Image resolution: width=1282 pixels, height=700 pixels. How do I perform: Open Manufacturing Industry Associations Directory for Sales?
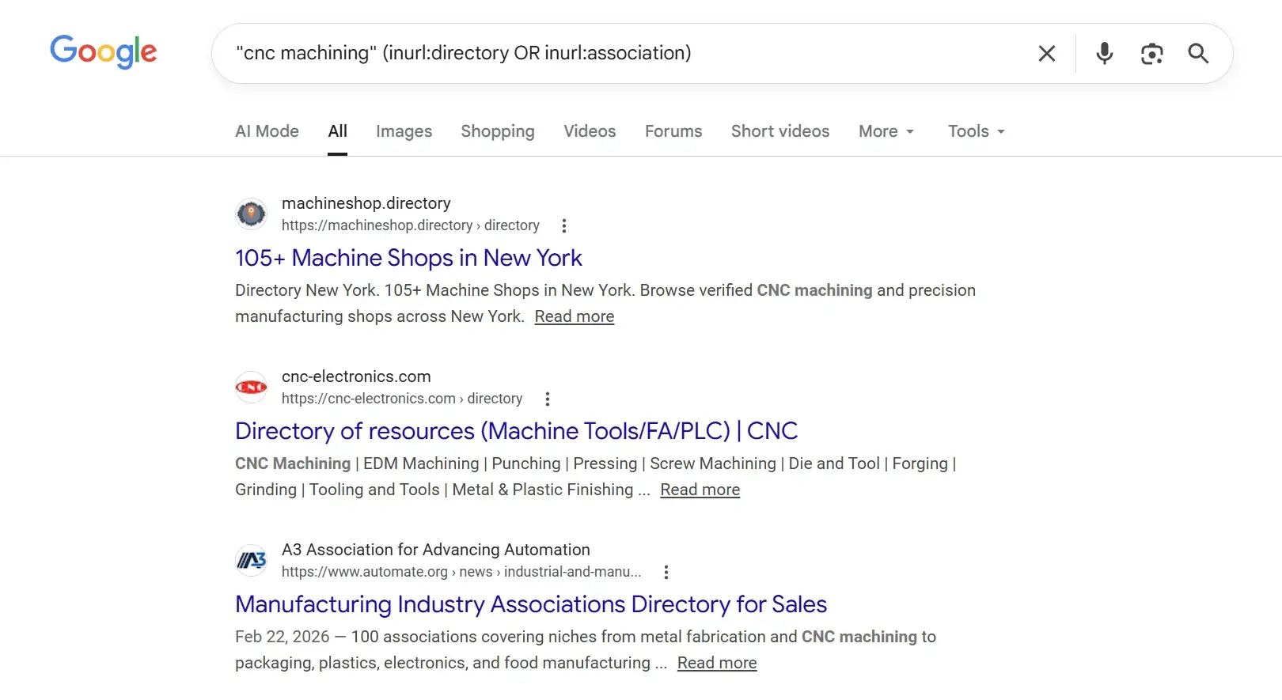531,604
